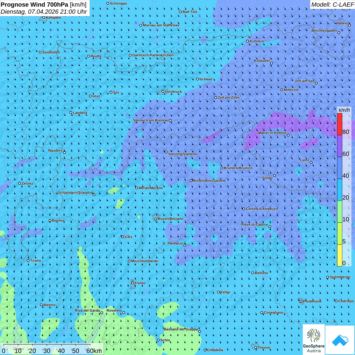
Task: Click the Bormio location dot
Action: pos(50,221)
